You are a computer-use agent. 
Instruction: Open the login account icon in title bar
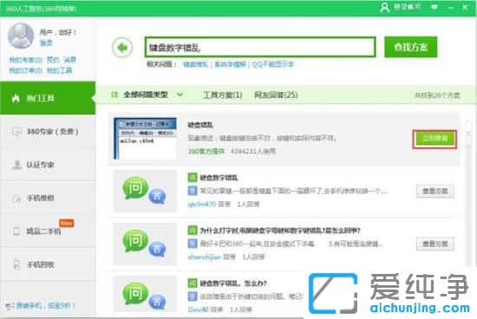385,7
